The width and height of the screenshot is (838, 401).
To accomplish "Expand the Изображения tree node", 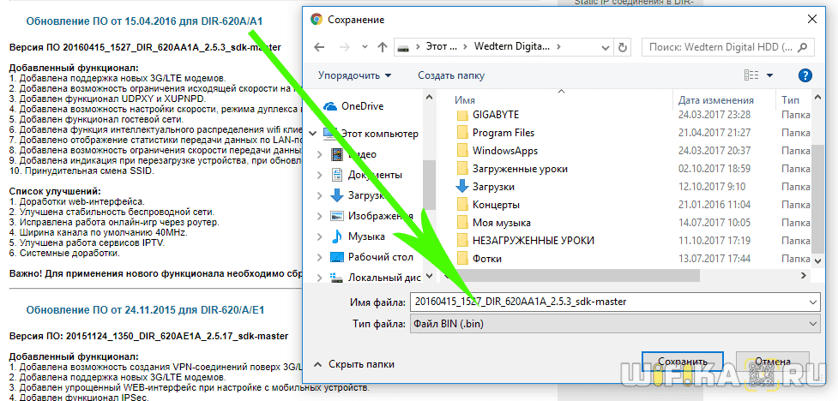I will [x=320, y=216].
